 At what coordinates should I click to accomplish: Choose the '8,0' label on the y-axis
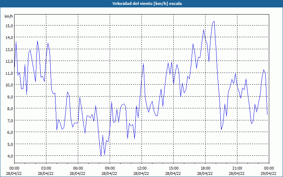pos(10,109)
